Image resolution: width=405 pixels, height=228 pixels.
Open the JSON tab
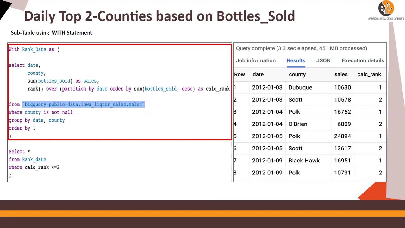pyautogui.click(x=323, y=60)
